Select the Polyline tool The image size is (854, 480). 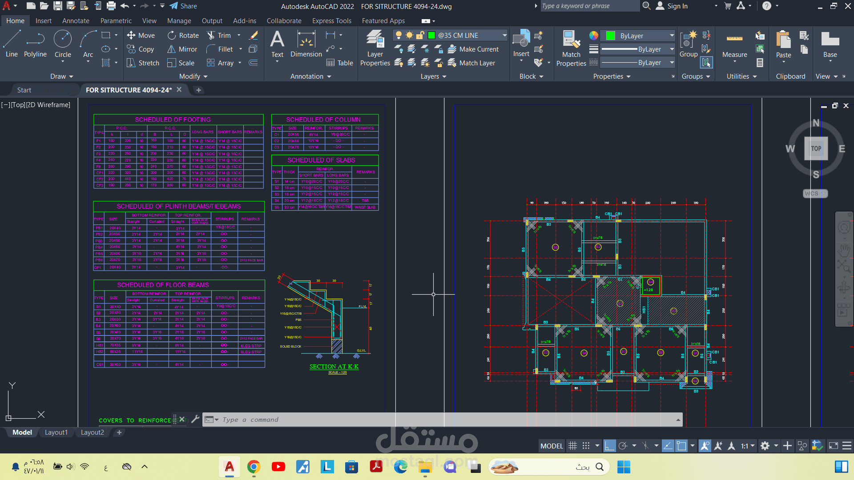coord(35,44)
